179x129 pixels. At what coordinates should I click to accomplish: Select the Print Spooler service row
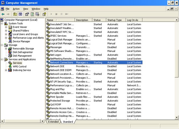[94, 97]
